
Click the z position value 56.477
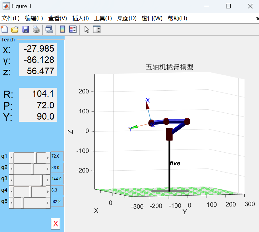(x=38, y=71)
